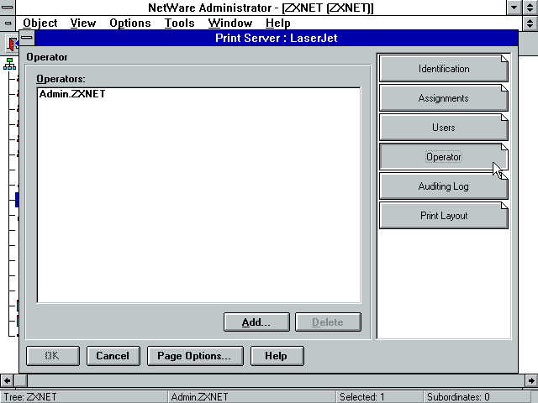Open the Options menu
538x403 pixels.
(x=130, y=23)
